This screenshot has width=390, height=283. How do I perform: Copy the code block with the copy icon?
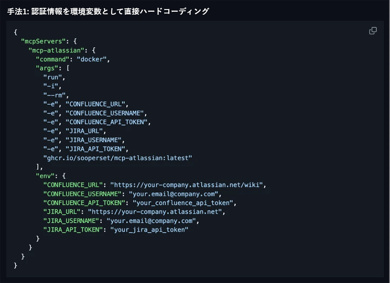(x=373, y=31)
